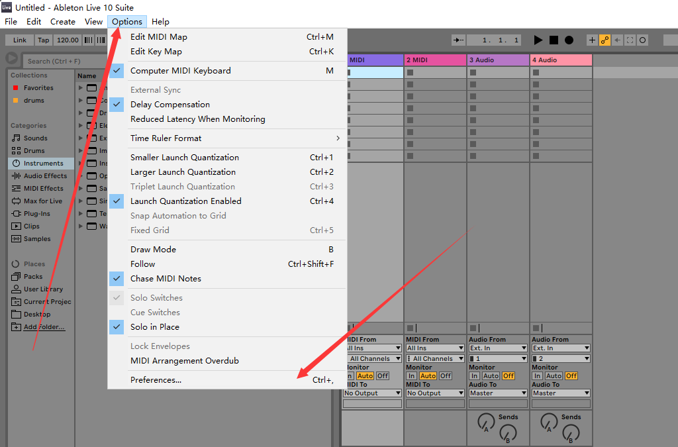This screenshot has width=678, height=447.
Task: Click the Play button in transport
Action: coord(538,40)
